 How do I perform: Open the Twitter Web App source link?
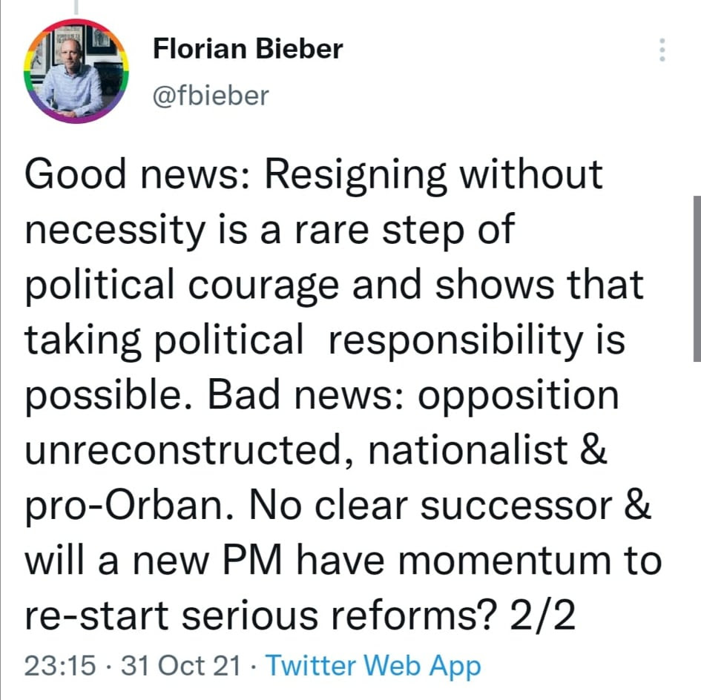tap(373, 665)
